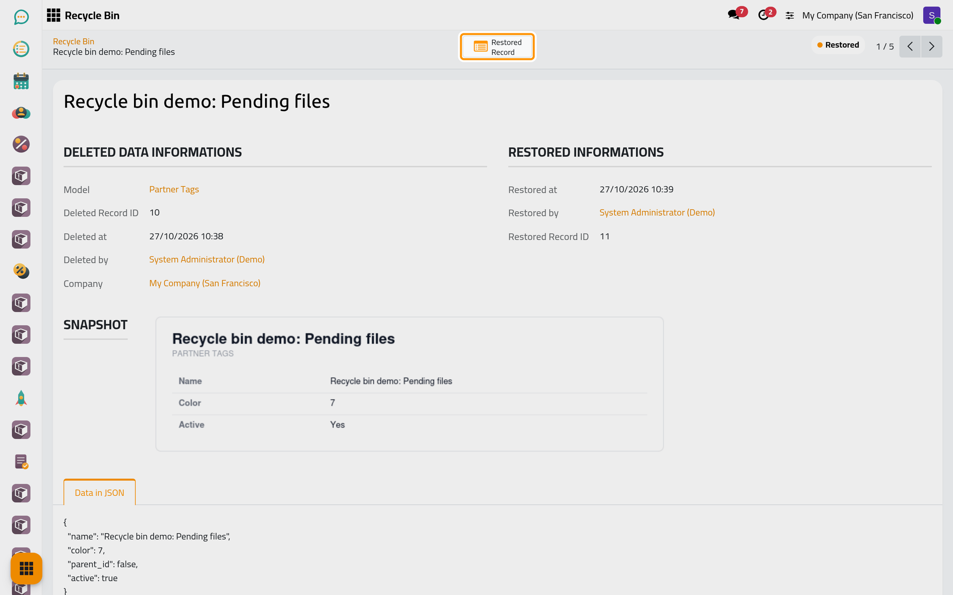Viewport: 953px width, 595px height.
Task: Click the Deleted Record ID value 10
Action: (154, 213)
